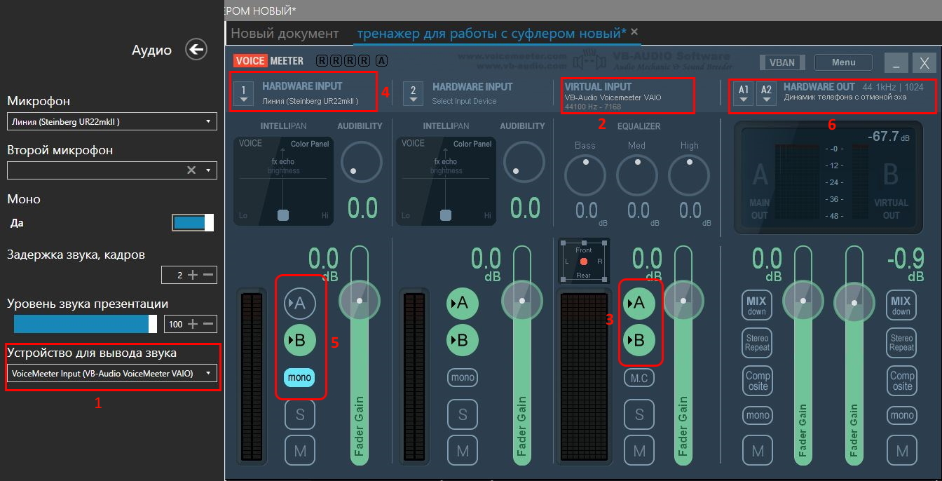Decrease presentation sound level with minus
Image resolution: width=942 pixels, height=481 pixels.
click(x=208, y=324)
